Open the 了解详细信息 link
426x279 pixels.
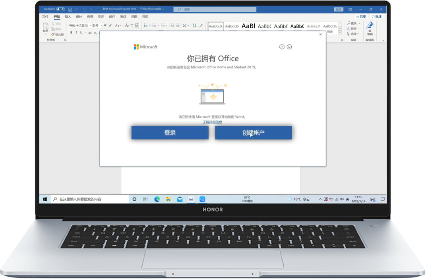tap(213, 122)
